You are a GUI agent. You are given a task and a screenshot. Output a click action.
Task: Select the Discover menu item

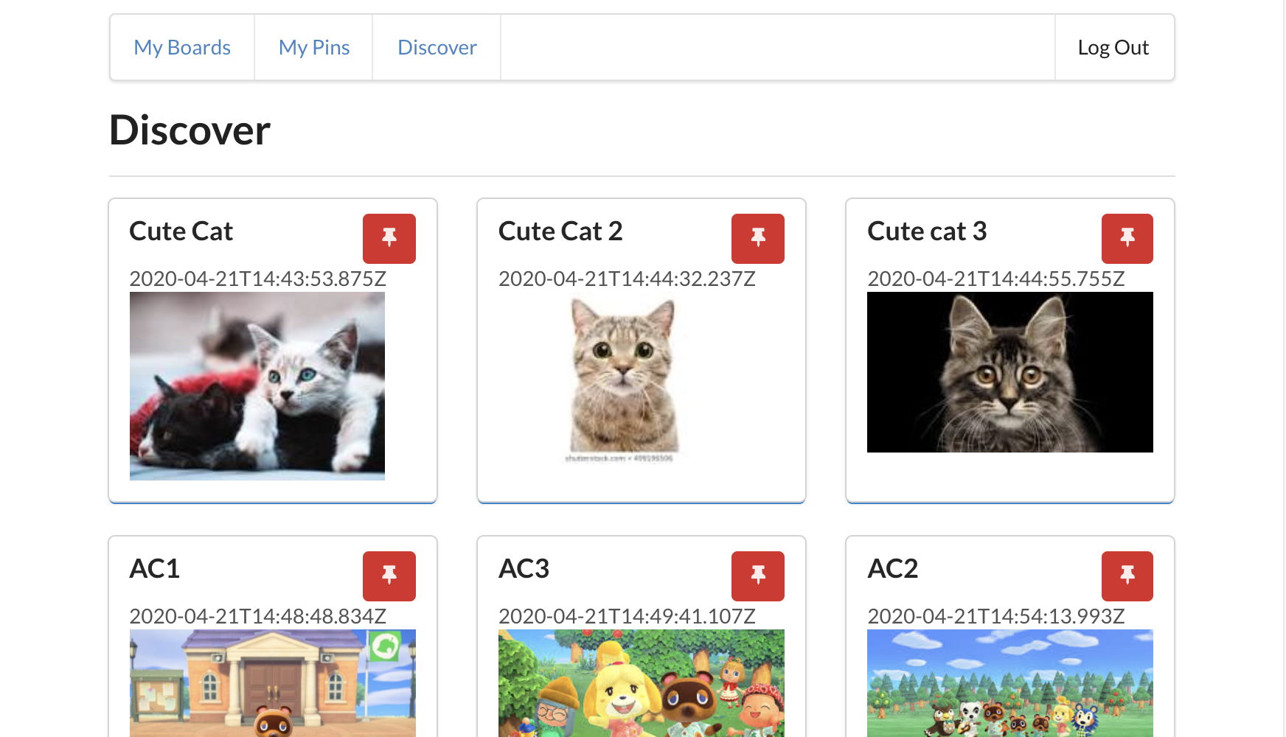pos(437,47)
